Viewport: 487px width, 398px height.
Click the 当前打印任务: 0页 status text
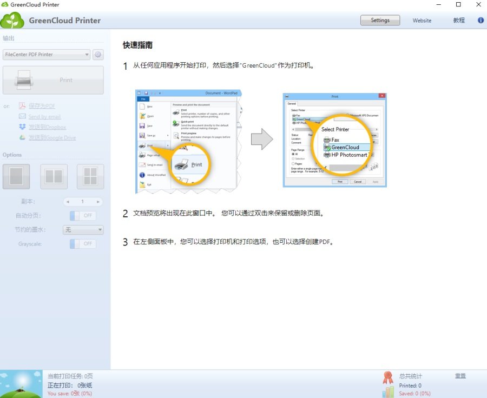pyautogui.click(x=70, y=376)
